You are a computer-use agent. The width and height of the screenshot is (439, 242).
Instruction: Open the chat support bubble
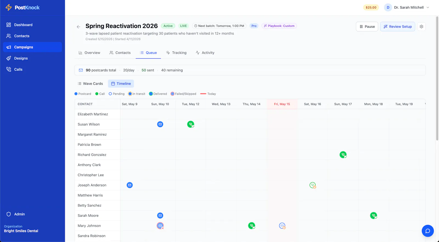pos(428,231)
